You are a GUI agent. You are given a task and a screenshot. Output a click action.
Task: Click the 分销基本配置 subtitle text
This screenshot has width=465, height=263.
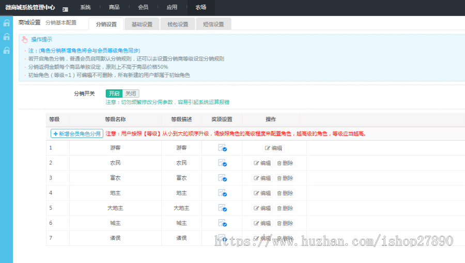tap(61, 23)
